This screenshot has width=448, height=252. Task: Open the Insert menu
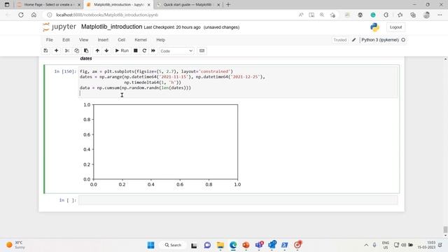tap(103, 40)
